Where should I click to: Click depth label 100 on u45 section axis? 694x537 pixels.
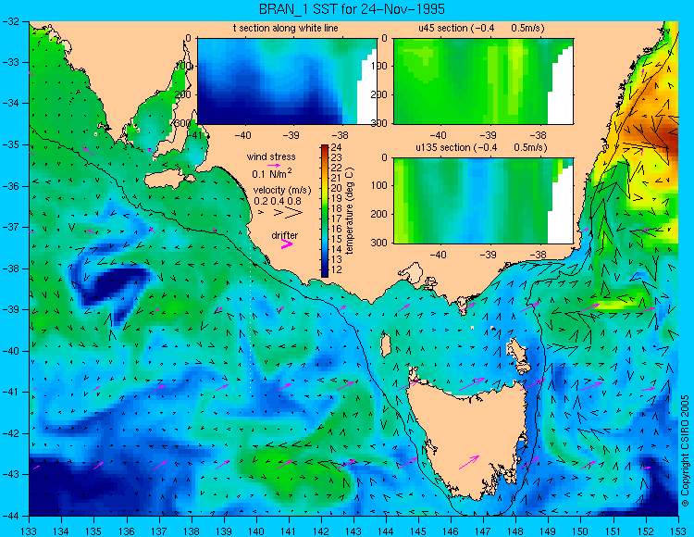pos(381,67)
